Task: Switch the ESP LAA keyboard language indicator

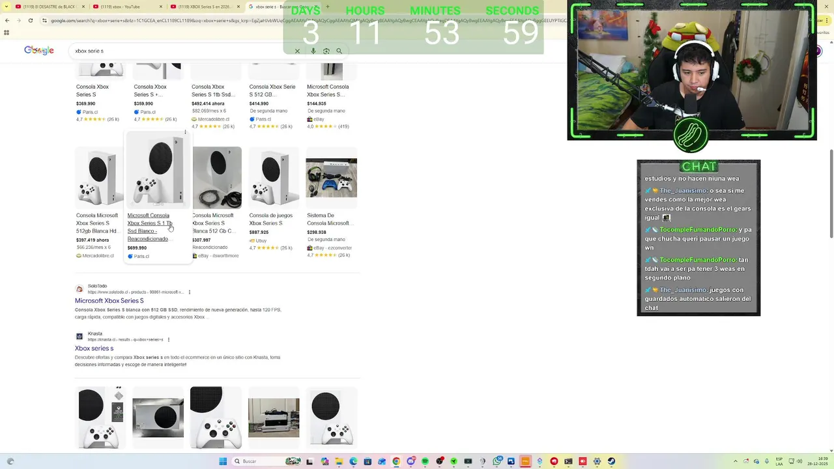Action: click(x=780, y=461)
